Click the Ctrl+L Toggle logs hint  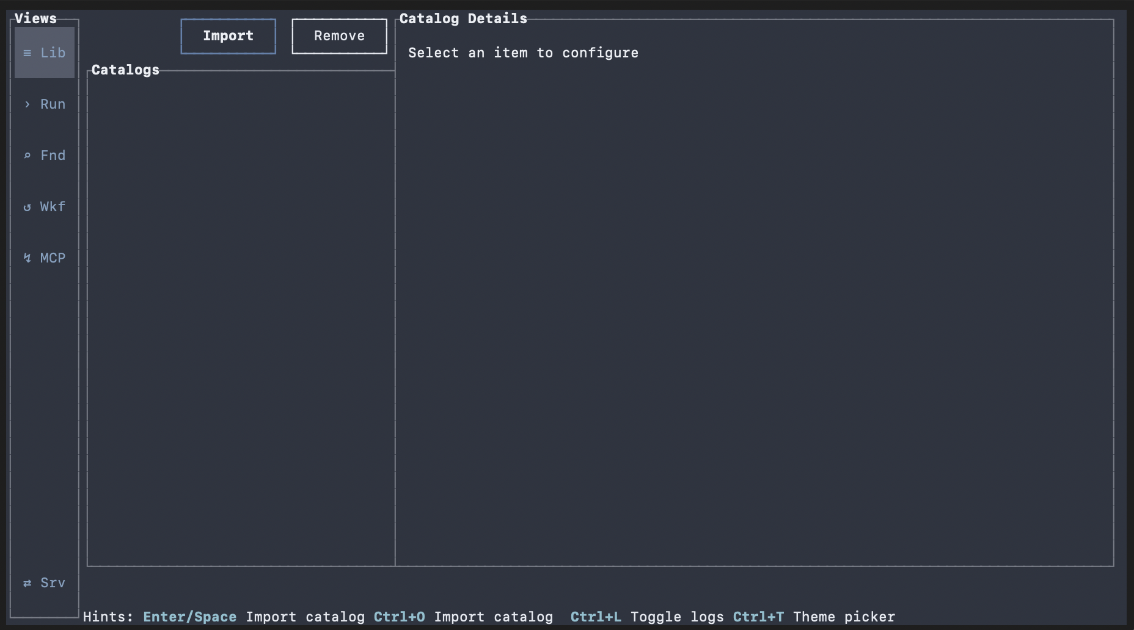(x=646, y=617)
